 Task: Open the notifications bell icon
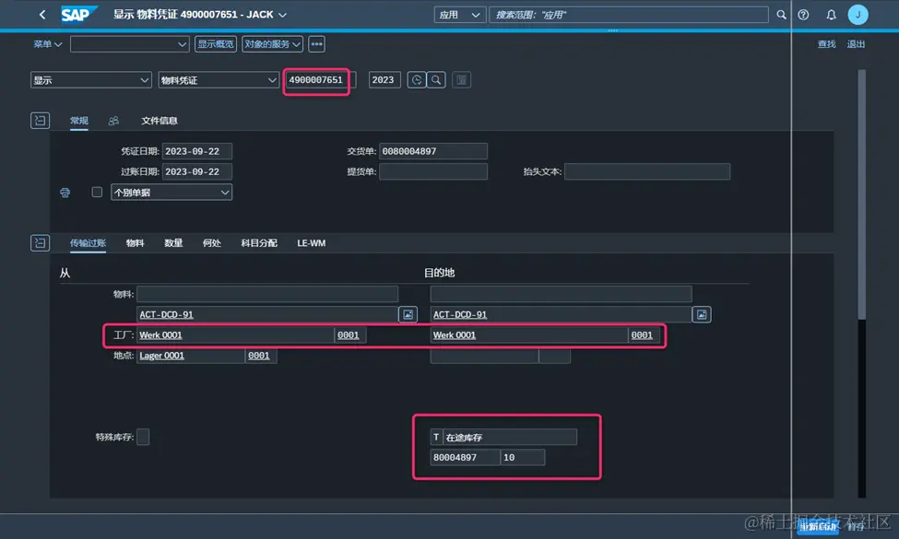[831, 15]
